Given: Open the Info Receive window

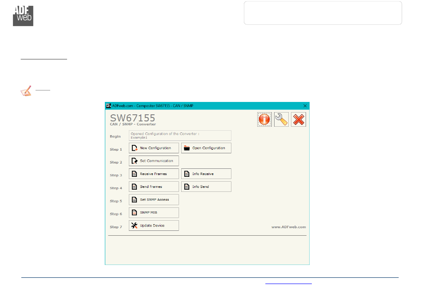Looking at the screenshot, I should [206, 174].
